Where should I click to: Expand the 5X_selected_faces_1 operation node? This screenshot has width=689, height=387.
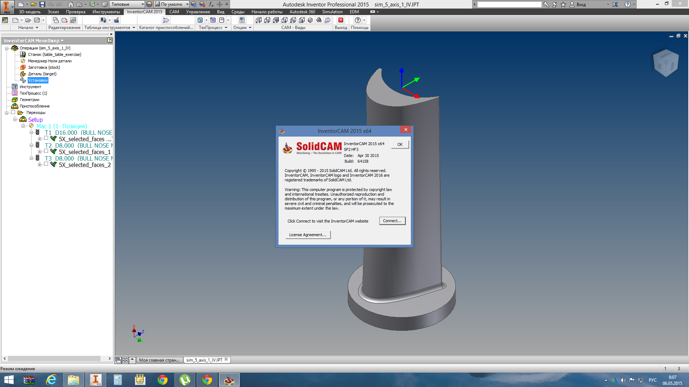[x=39, y=152]
